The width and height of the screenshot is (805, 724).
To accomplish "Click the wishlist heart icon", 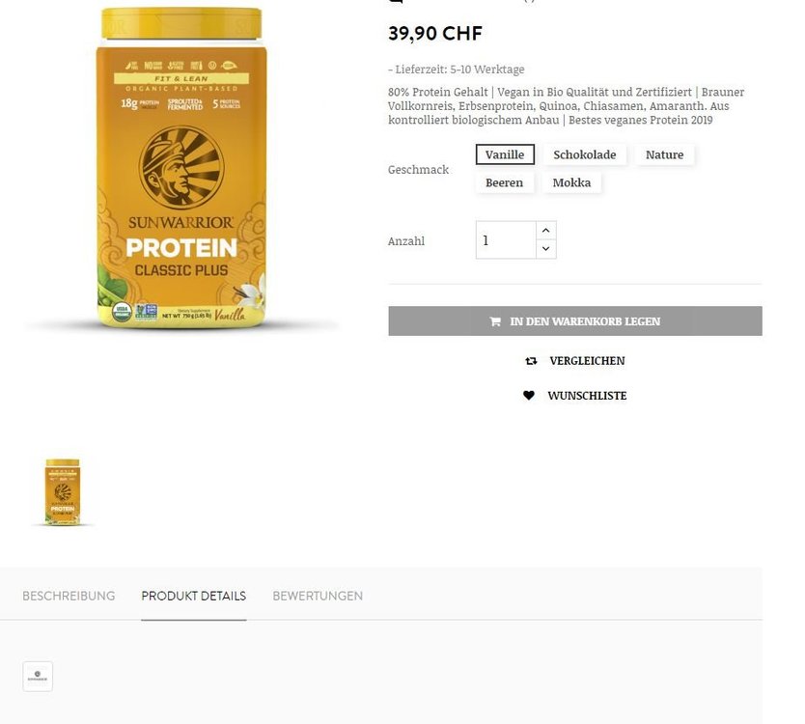I will click(528, 396).
